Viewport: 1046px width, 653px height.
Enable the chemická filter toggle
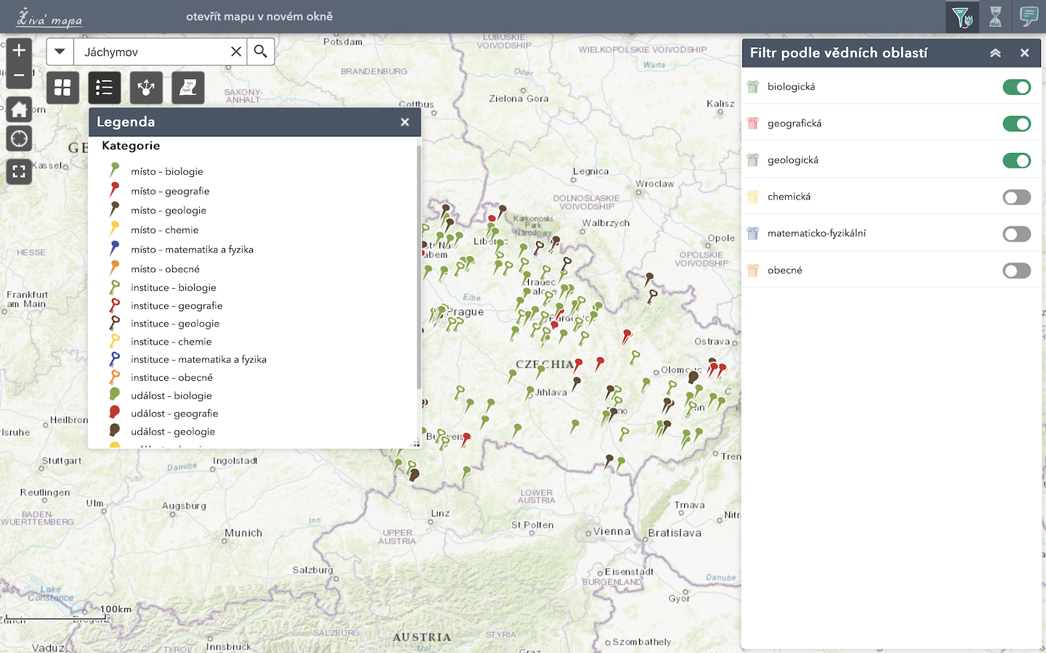coord(1016,197)
